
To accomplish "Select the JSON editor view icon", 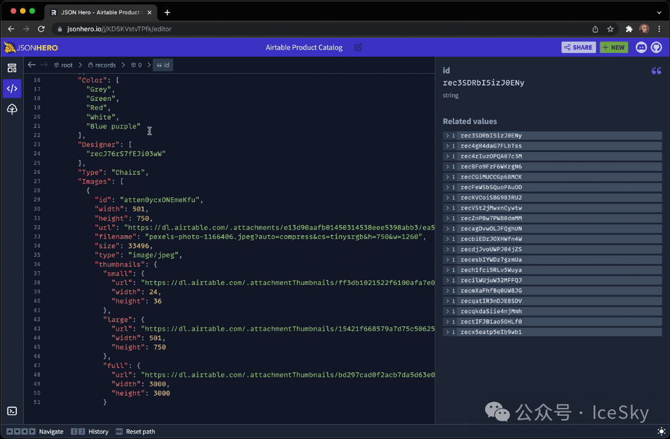I will point(12,89).
